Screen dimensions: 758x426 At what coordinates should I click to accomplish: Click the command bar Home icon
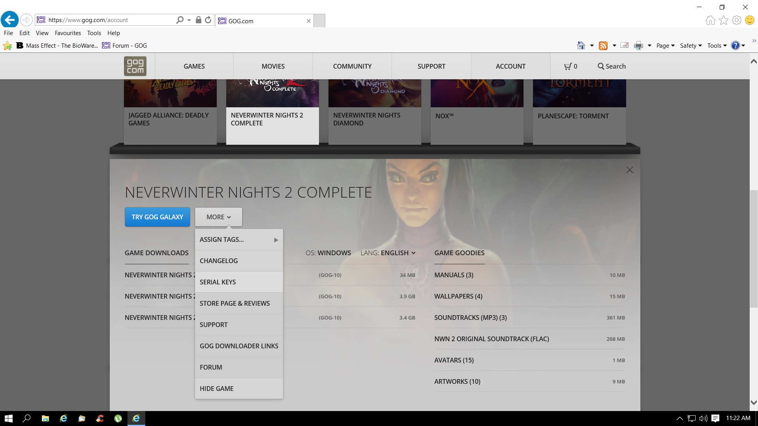click(581, 46)
